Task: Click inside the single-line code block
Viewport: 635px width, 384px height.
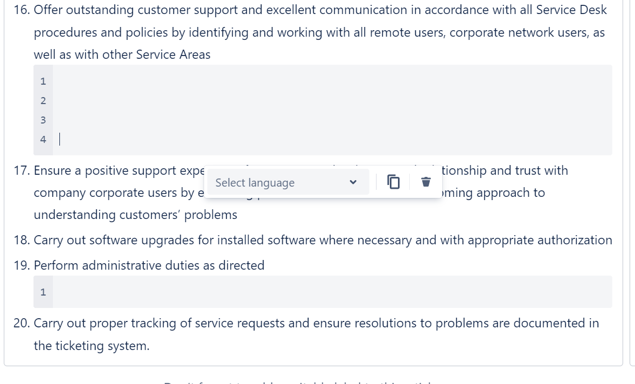Action: [x=332, y=292]
